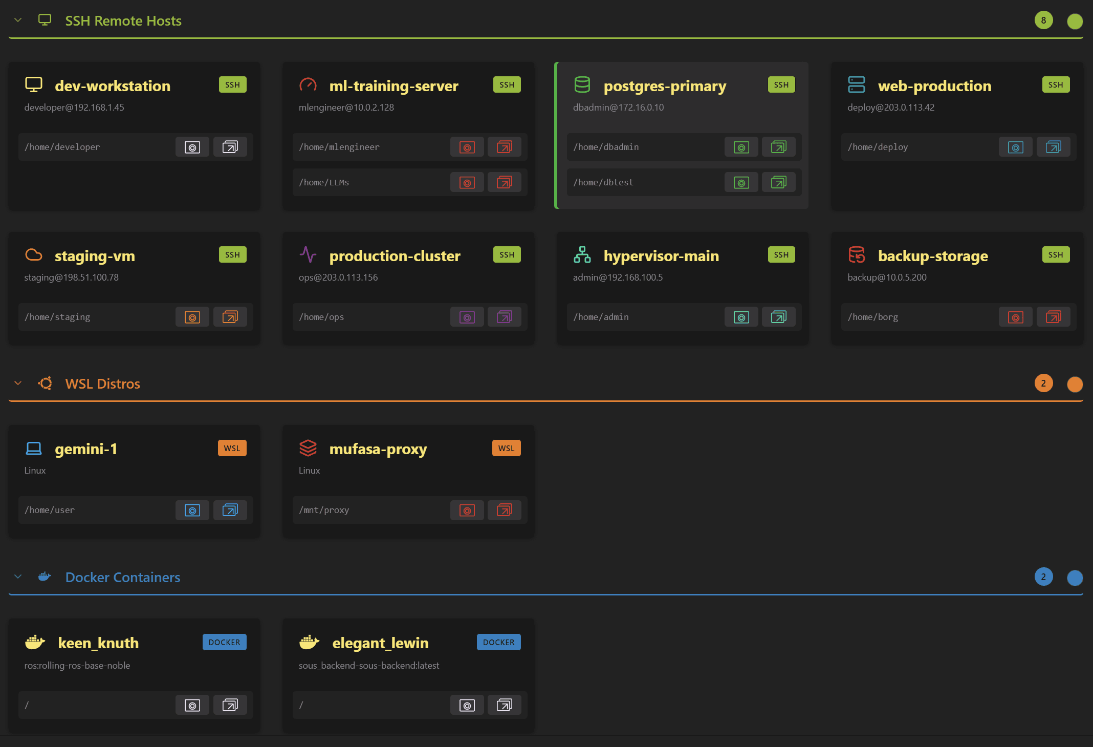Click the sous_backend-sous-backend:latest image text
The image size is (1093, 747).
(x=369, y=666)
